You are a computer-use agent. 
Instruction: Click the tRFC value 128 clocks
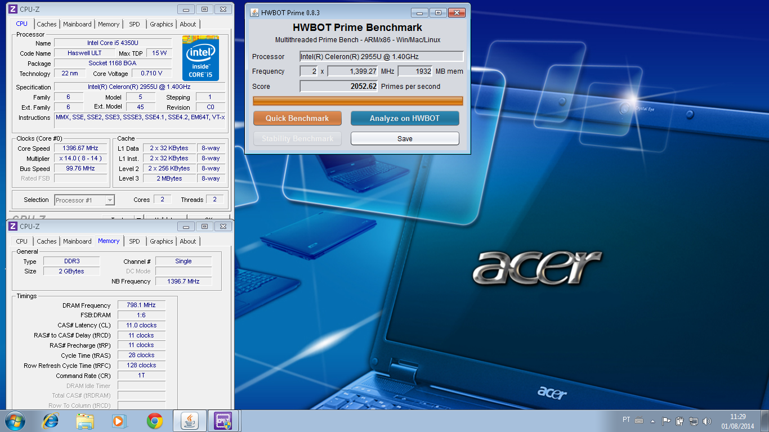point(141,365)
